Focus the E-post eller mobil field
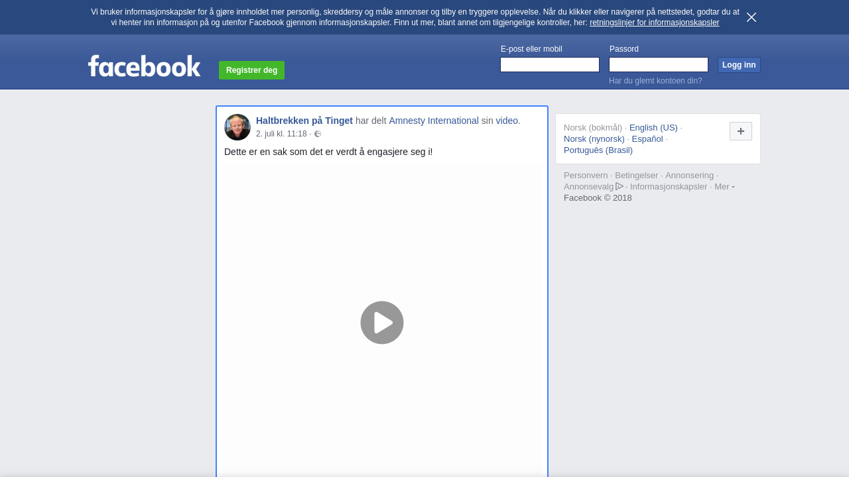The width and height of the screenshot is (849, 477). (550, 64)
